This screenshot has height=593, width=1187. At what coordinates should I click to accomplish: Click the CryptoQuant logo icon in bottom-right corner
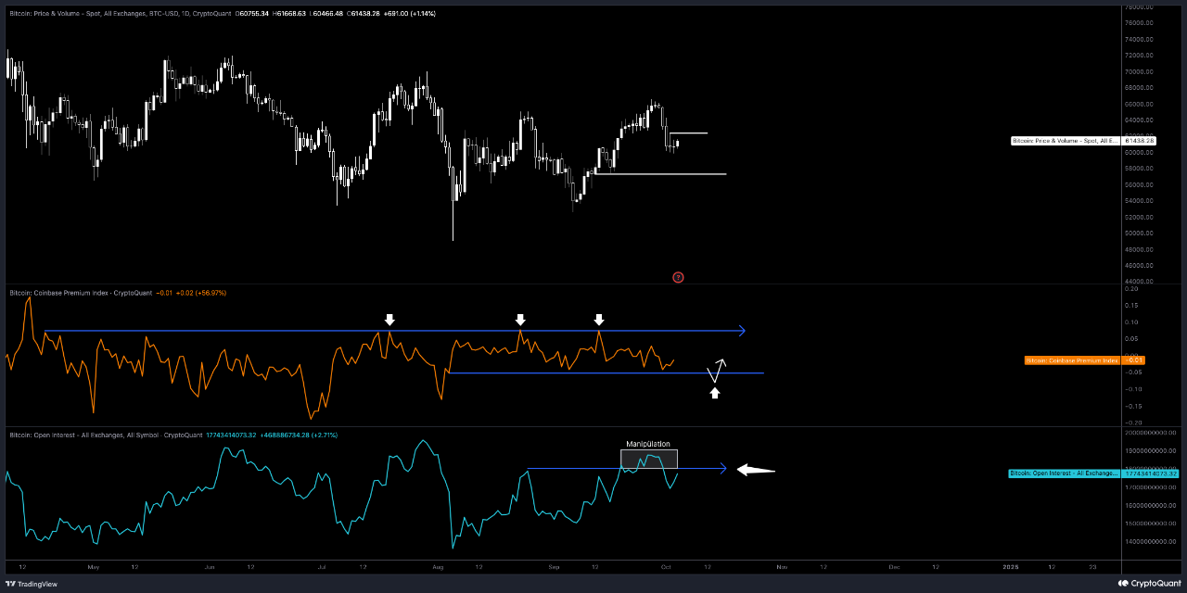click(x=1125, y=584)
